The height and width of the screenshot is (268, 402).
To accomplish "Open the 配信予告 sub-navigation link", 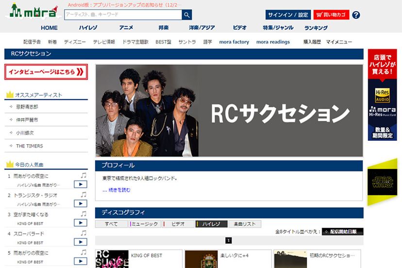I will 32,42.
